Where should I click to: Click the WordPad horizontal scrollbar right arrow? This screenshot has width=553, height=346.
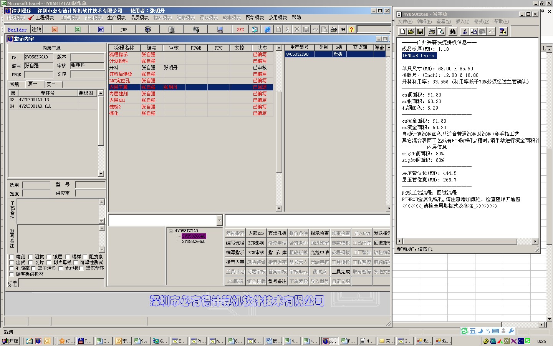tap(535, 241)
